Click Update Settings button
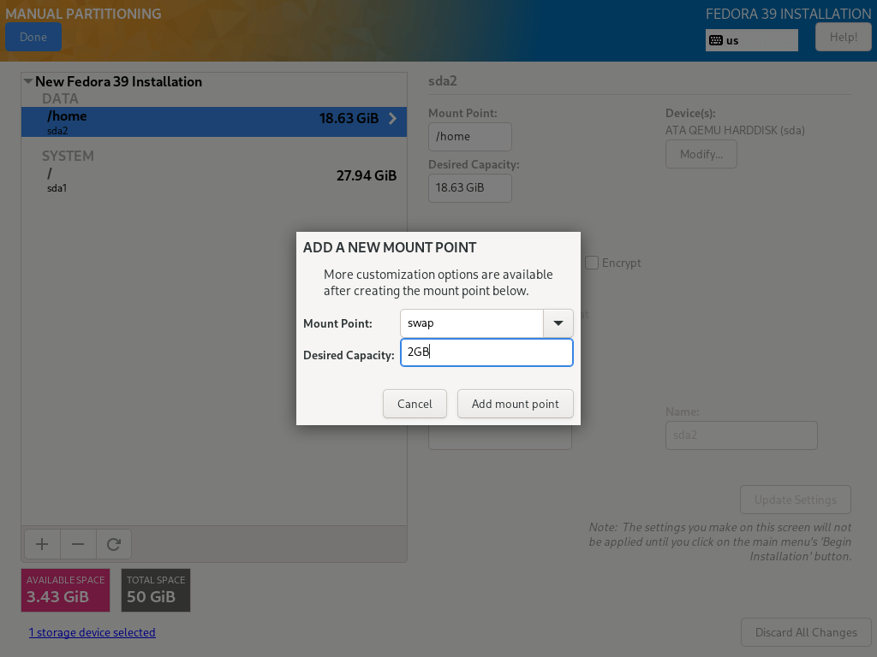877x657 pixels. pyautogui.click(x=796, y=500)
